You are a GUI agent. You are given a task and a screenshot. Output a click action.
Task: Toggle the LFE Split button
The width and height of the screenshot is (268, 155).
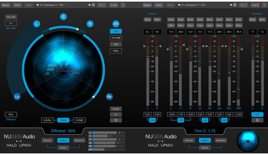pos(116,44)
